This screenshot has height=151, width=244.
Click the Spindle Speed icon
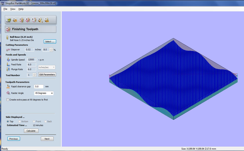click(x=8, y=60)
